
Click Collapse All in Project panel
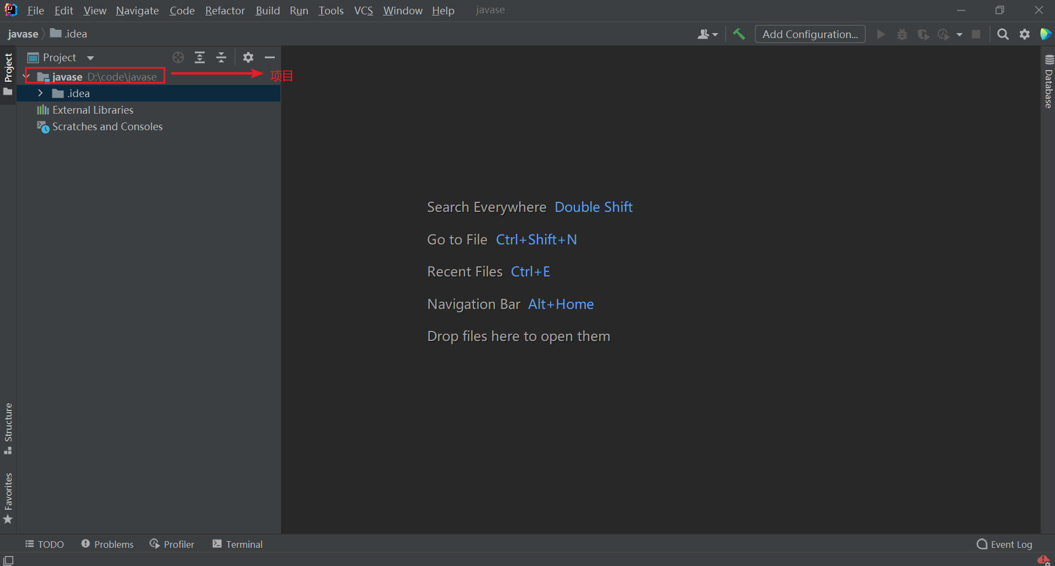coord(221,57)
